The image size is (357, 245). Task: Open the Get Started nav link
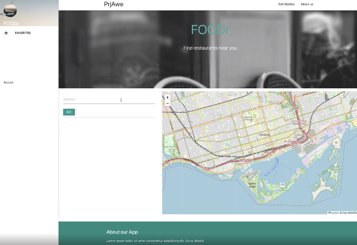(x=286, y=4)
